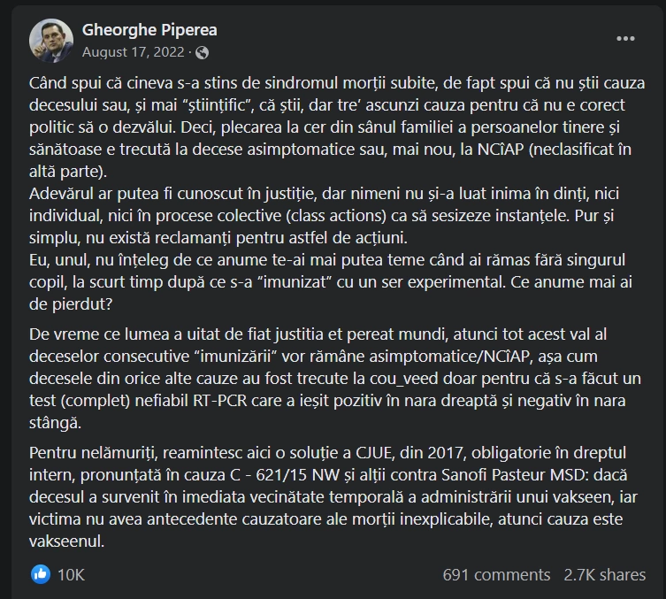Viewport: 666px width, 599px height.
Task: Click the paragraph starting "Eu, unul, nu înțeleg"
Action: 336,280
